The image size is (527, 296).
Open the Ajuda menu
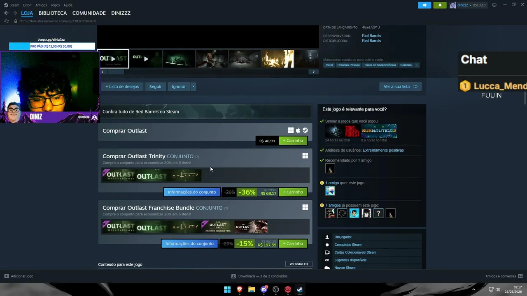tap(68, 5)
